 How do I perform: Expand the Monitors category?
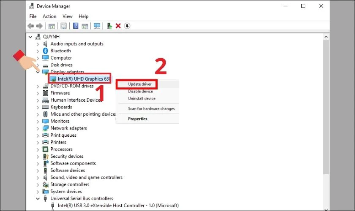(38, 122)
